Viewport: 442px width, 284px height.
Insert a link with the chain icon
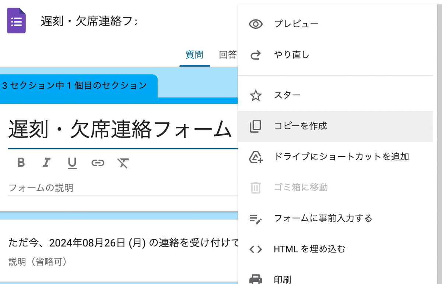(98, 163)
